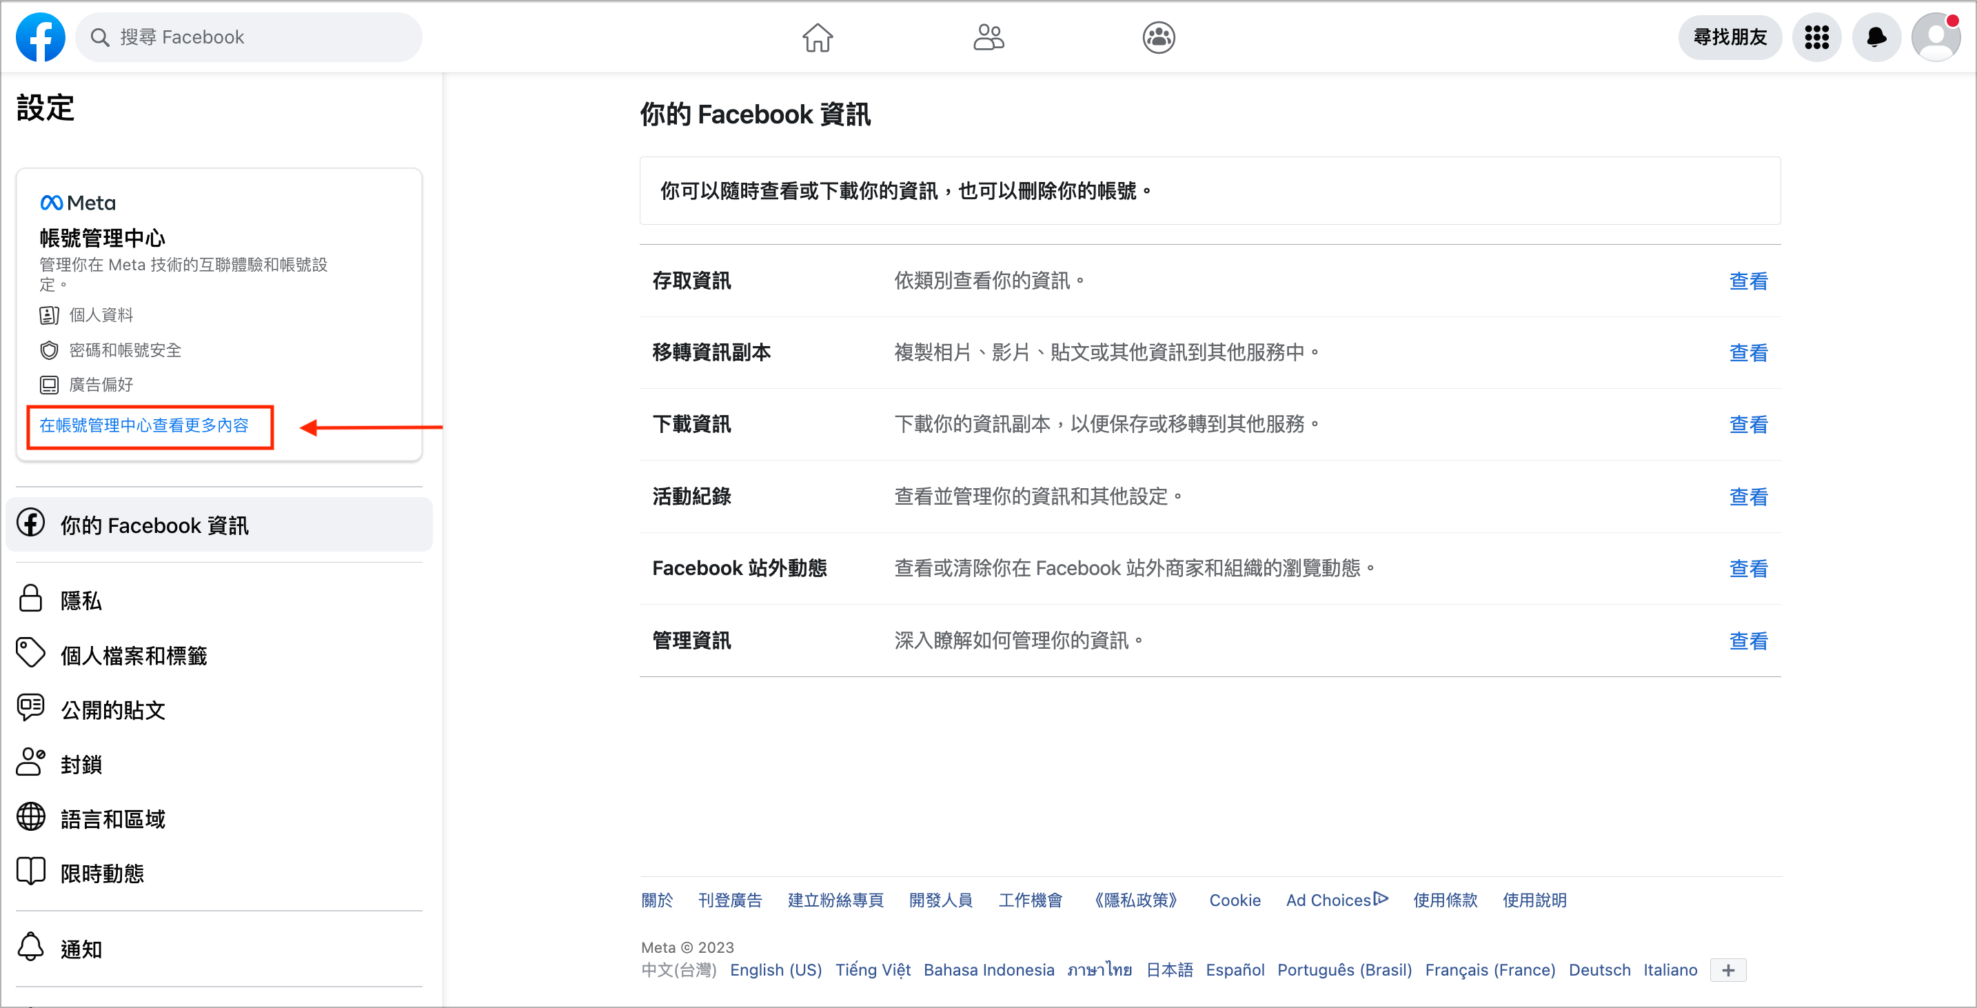Viewport: 1977px width, 1008px height.
Task: Click 查看 for 活動紀錄
Action: click(1748, 496)
